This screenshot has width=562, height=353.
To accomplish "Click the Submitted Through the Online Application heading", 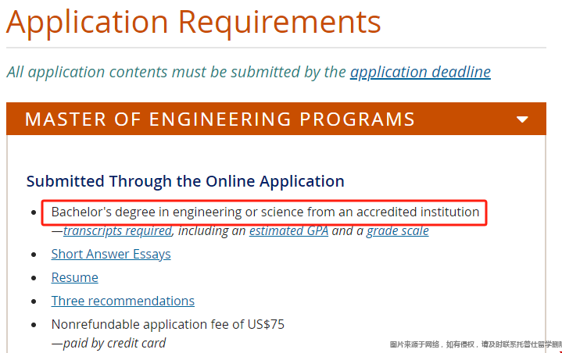I will tap(185, 181).
